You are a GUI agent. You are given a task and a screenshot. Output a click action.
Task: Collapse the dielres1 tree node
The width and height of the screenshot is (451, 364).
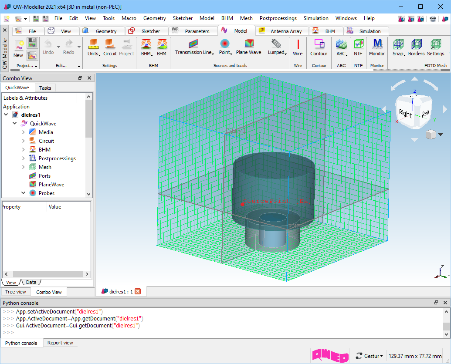[6, 115]
